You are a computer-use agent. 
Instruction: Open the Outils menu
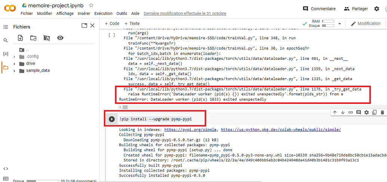point(122,13)
